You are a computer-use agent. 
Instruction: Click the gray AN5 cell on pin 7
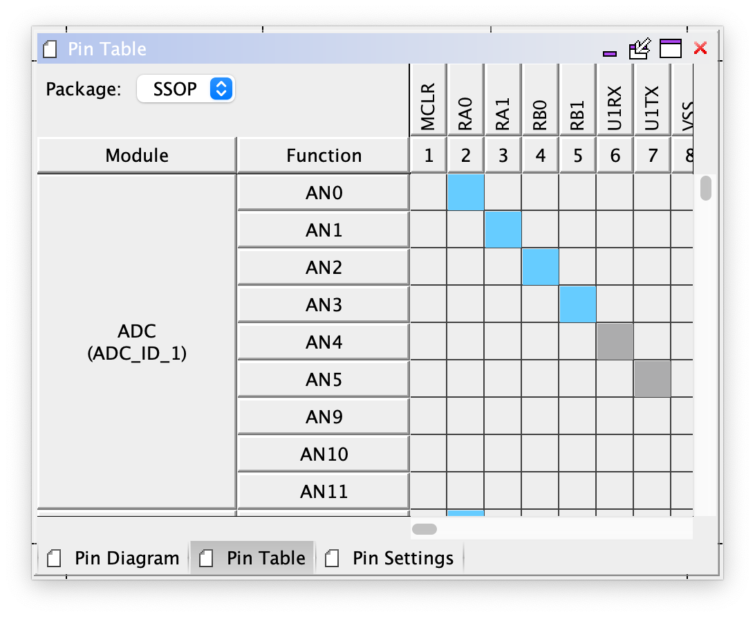pyautogui.click(x=652, y=380)
